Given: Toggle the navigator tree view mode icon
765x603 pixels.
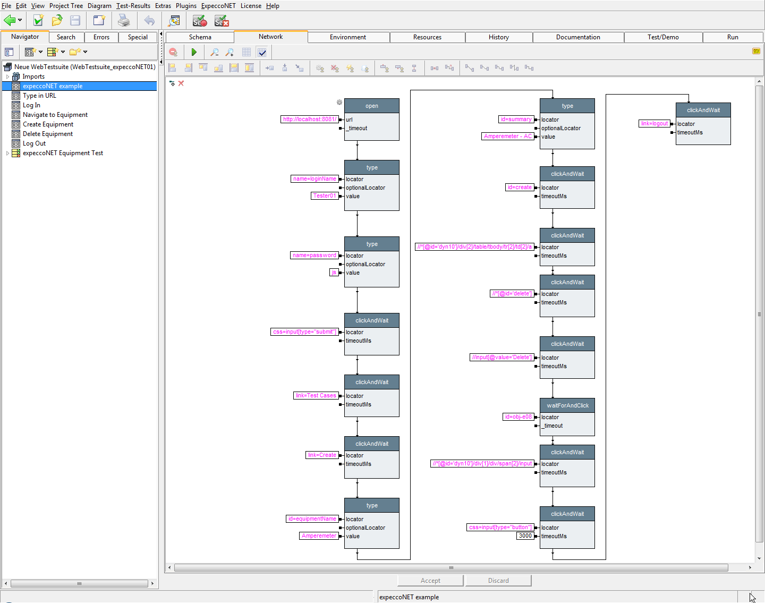Looking at the screenshot, I should 9,52.
